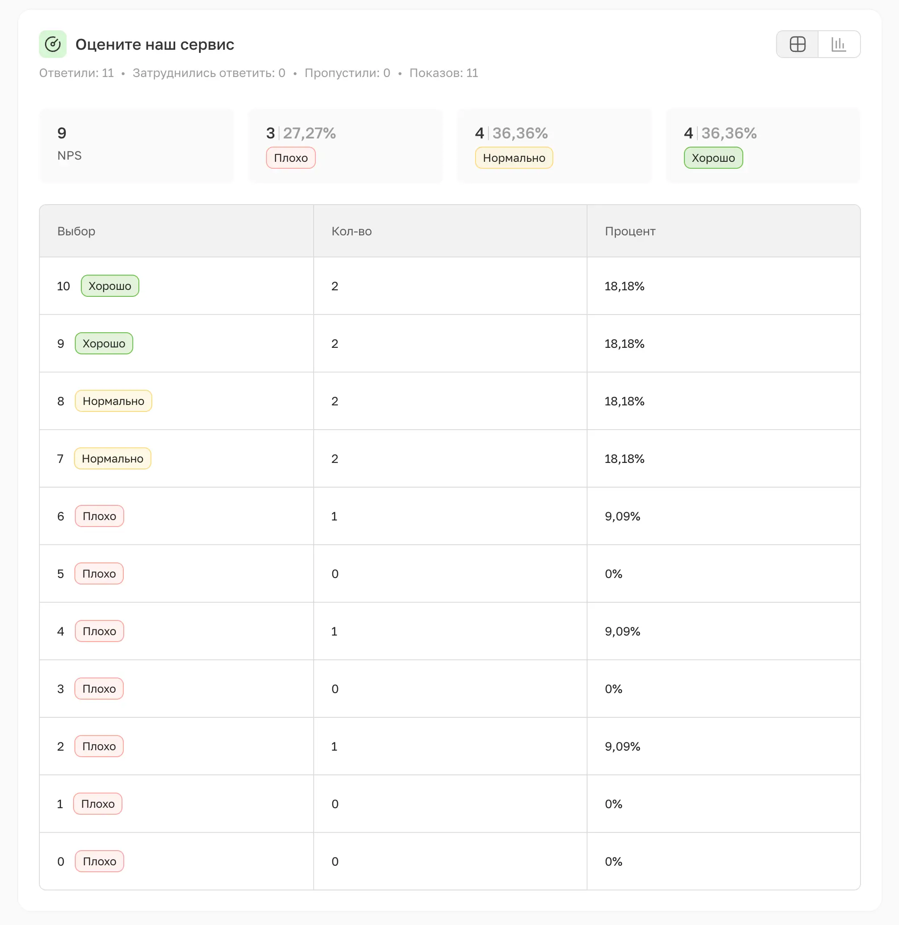
Task: Click the Плохо badge in row 0
Action: pyautogui.click(x=99, y=862)
